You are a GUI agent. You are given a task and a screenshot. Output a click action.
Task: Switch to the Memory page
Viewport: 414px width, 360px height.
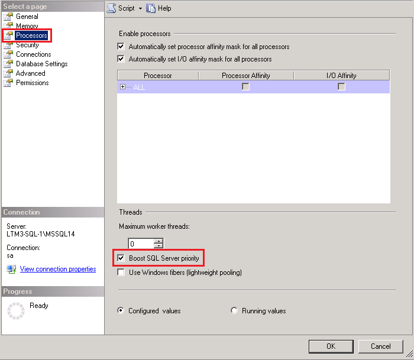[27, 26]
